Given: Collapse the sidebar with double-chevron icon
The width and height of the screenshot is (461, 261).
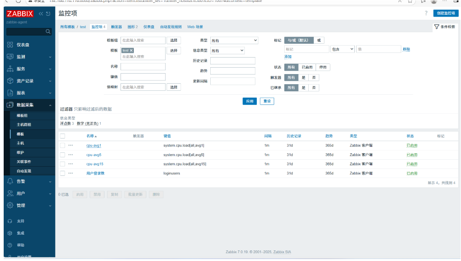Looking at the screenshot, I should pyautogui.click(x=41, y=13).
